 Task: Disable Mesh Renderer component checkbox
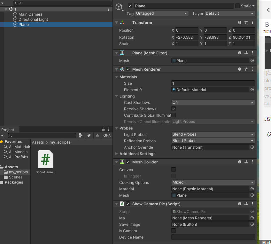(x=128, y=69)
